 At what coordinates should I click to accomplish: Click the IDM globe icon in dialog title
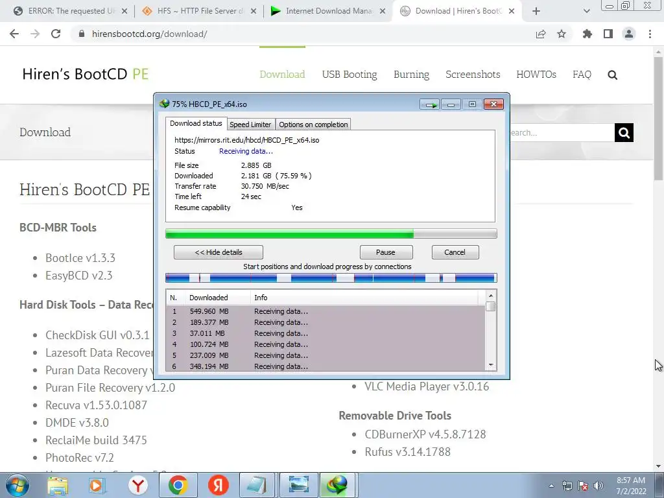coord(164,104)
